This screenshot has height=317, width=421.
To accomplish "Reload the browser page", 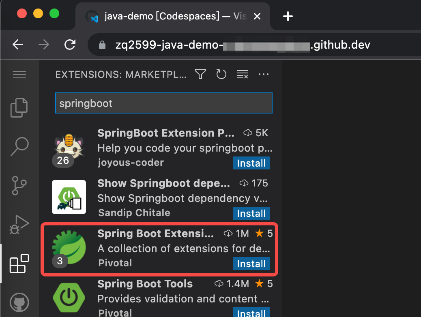I will 70,44.
